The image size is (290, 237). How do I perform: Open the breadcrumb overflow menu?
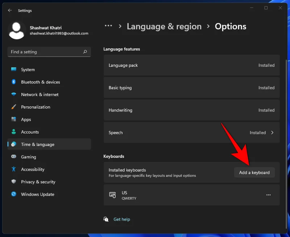pos(108,26)
